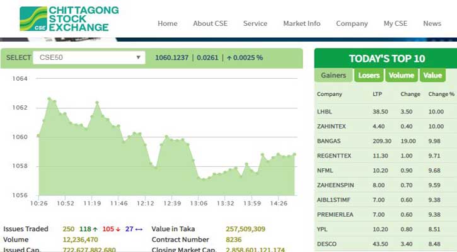Switch to the Volume tab
The width and height of the screenshot is (457, 252).
click(402, 76)
